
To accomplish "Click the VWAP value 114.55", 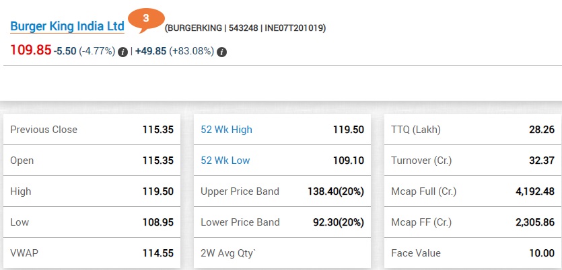I will (158, 253).
